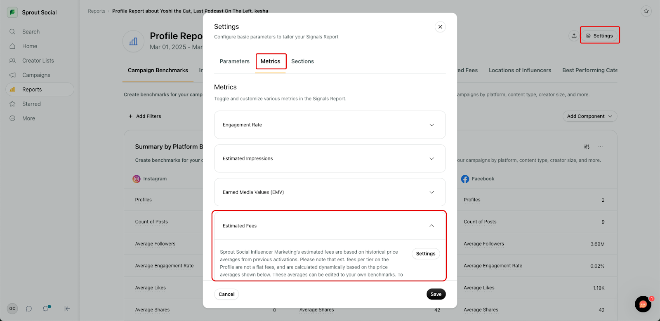Open the component three-dots menu
Image resolution: width=660 pixels, height=321 pixels.
tap(601, 147)
